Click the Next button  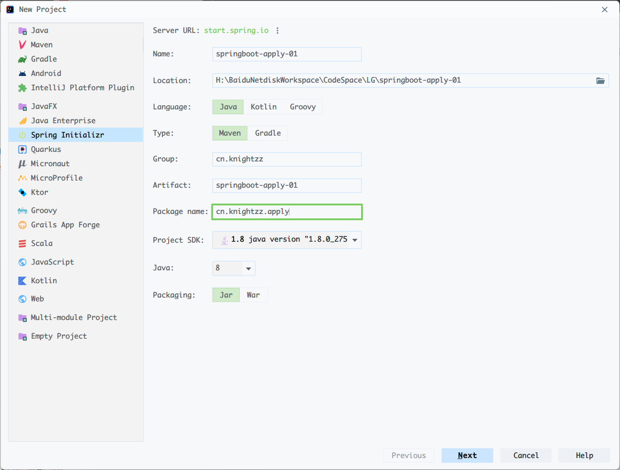click(467, 456)
